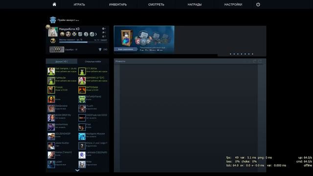This screenshot has height=176, width=313.
Task: Select the sixth silver coin medal
Action: pos(92,34)
